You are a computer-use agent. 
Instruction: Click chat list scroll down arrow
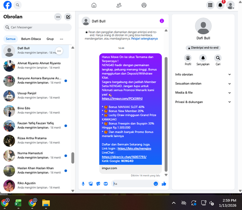[x=73, y=191]
